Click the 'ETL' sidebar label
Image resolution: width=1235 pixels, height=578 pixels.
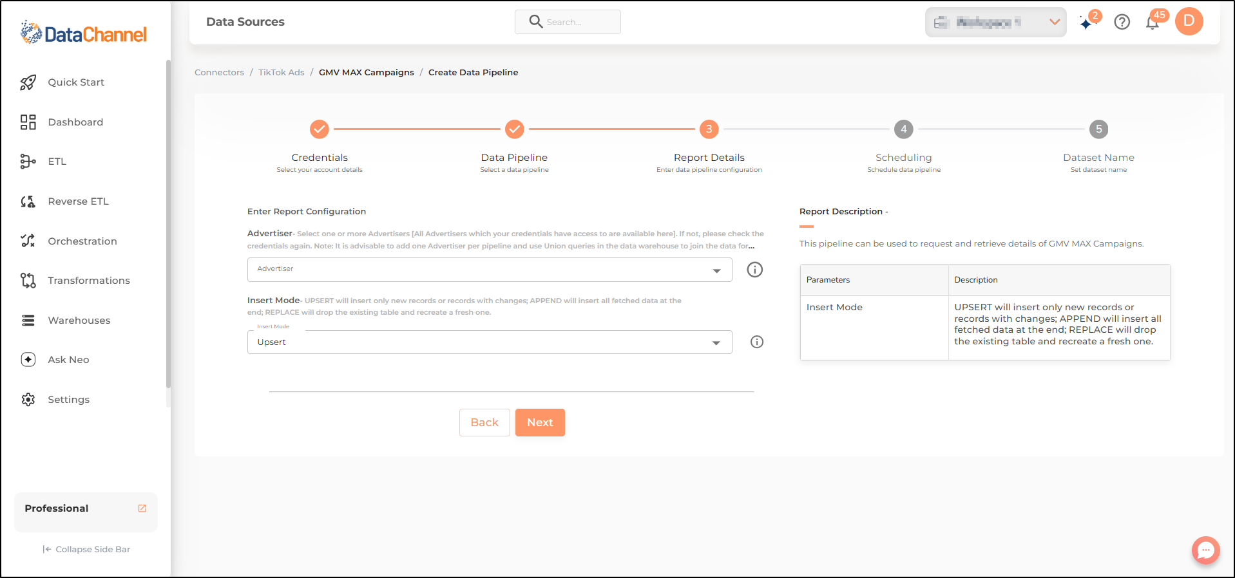pos(57,162)
